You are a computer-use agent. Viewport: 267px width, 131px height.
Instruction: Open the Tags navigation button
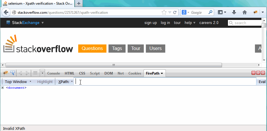click(117, 49)
